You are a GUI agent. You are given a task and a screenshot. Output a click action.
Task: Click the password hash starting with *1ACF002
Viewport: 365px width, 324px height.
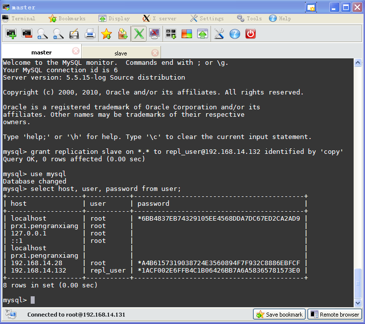click(x=219, y=271)
